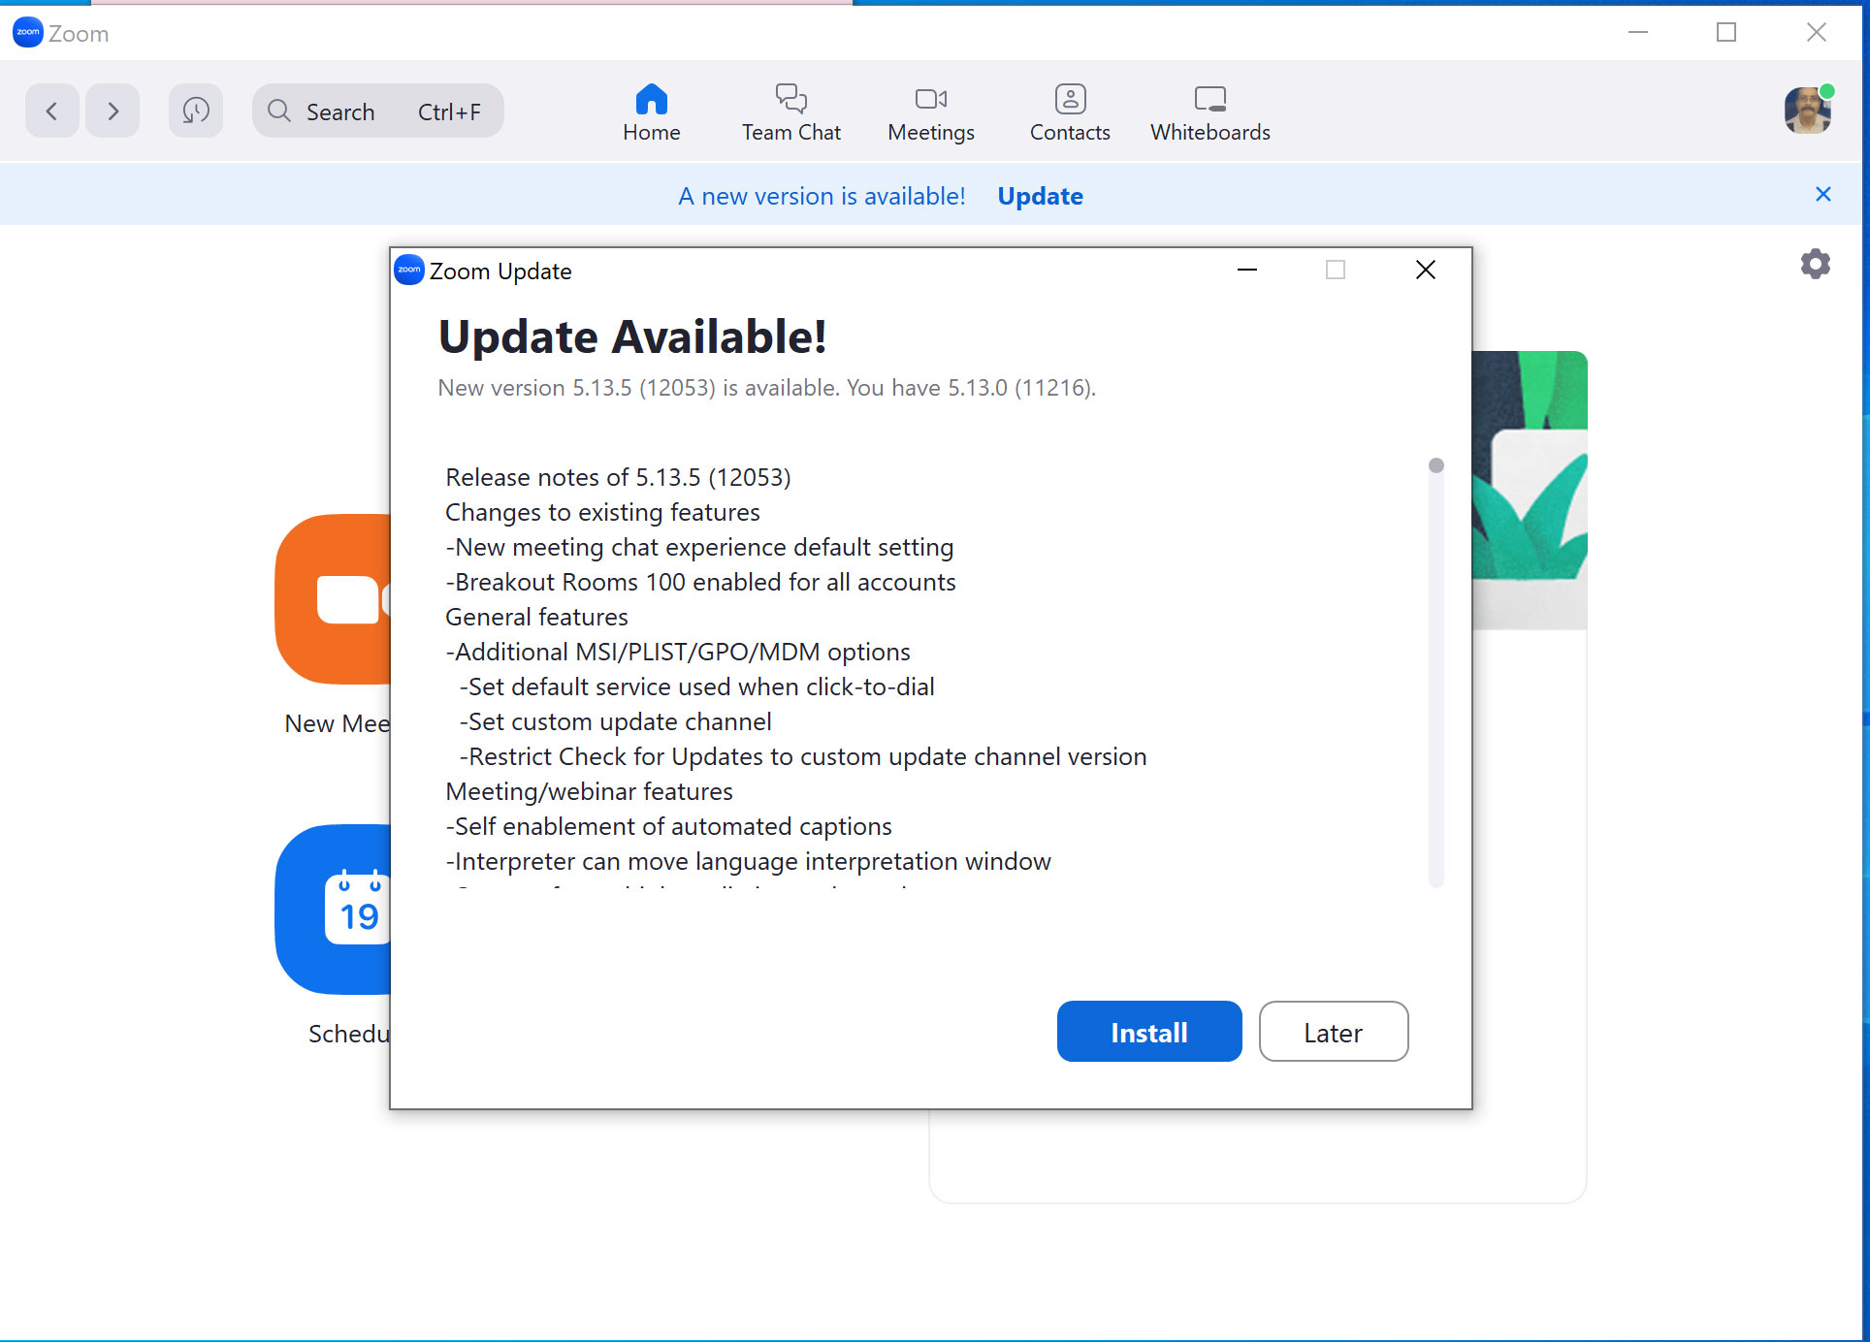The height and width of the screenshot is (1342, 1870).
Task: Open the Whiteboards tab
Action: pyautogui.click(x=1209, y=112)
